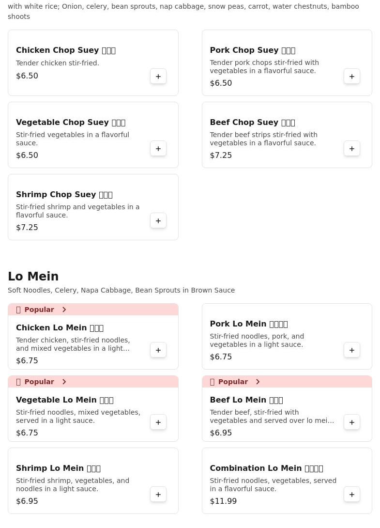Add Chicken Lo Mein with plus icon
Screen dimensions: 380x528
point(158,350)
